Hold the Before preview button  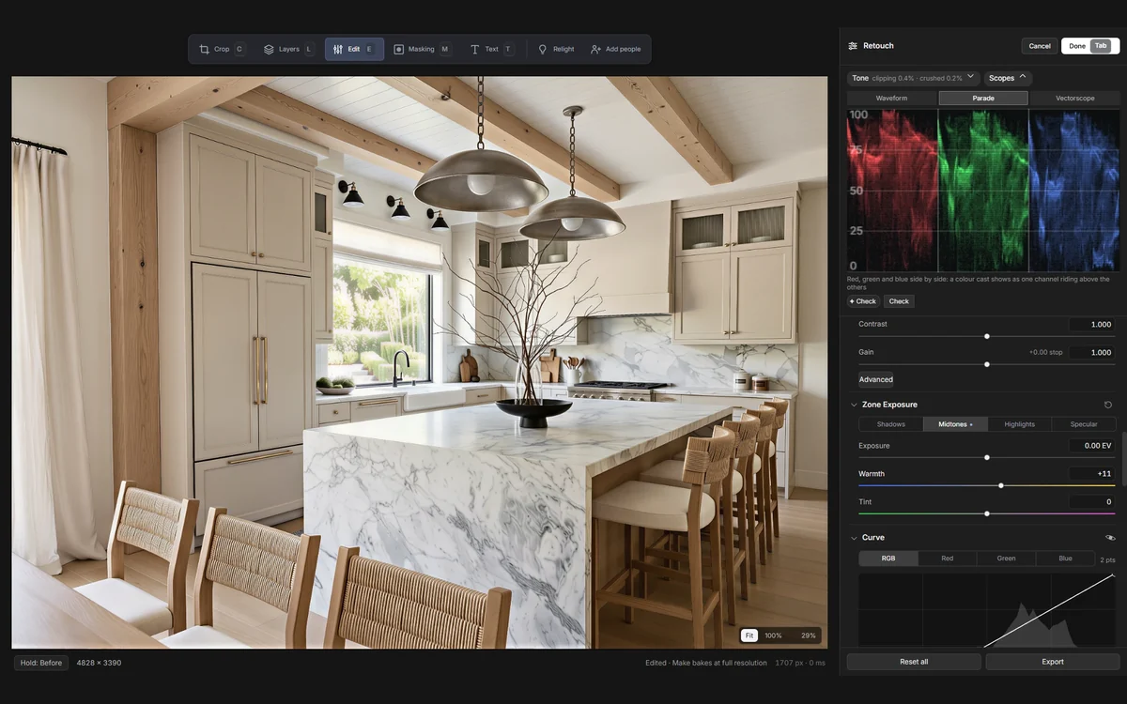tap(41, 663)
